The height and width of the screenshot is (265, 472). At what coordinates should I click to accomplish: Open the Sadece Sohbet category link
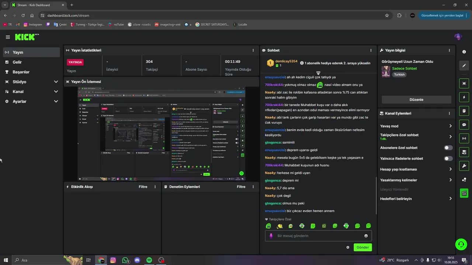[x=405, y=68]
